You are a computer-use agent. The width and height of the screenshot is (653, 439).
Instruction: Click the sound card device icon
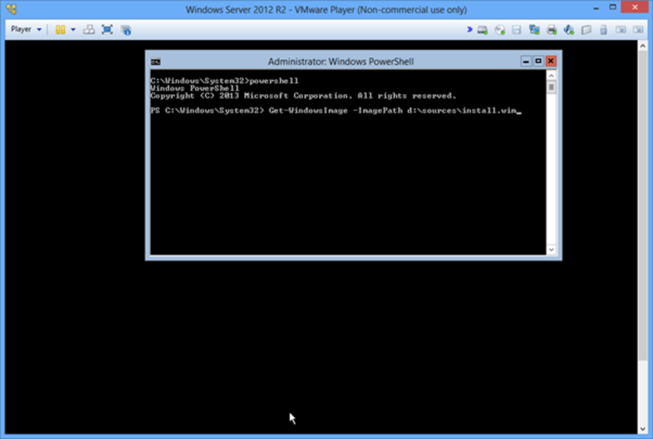point(569,30)
